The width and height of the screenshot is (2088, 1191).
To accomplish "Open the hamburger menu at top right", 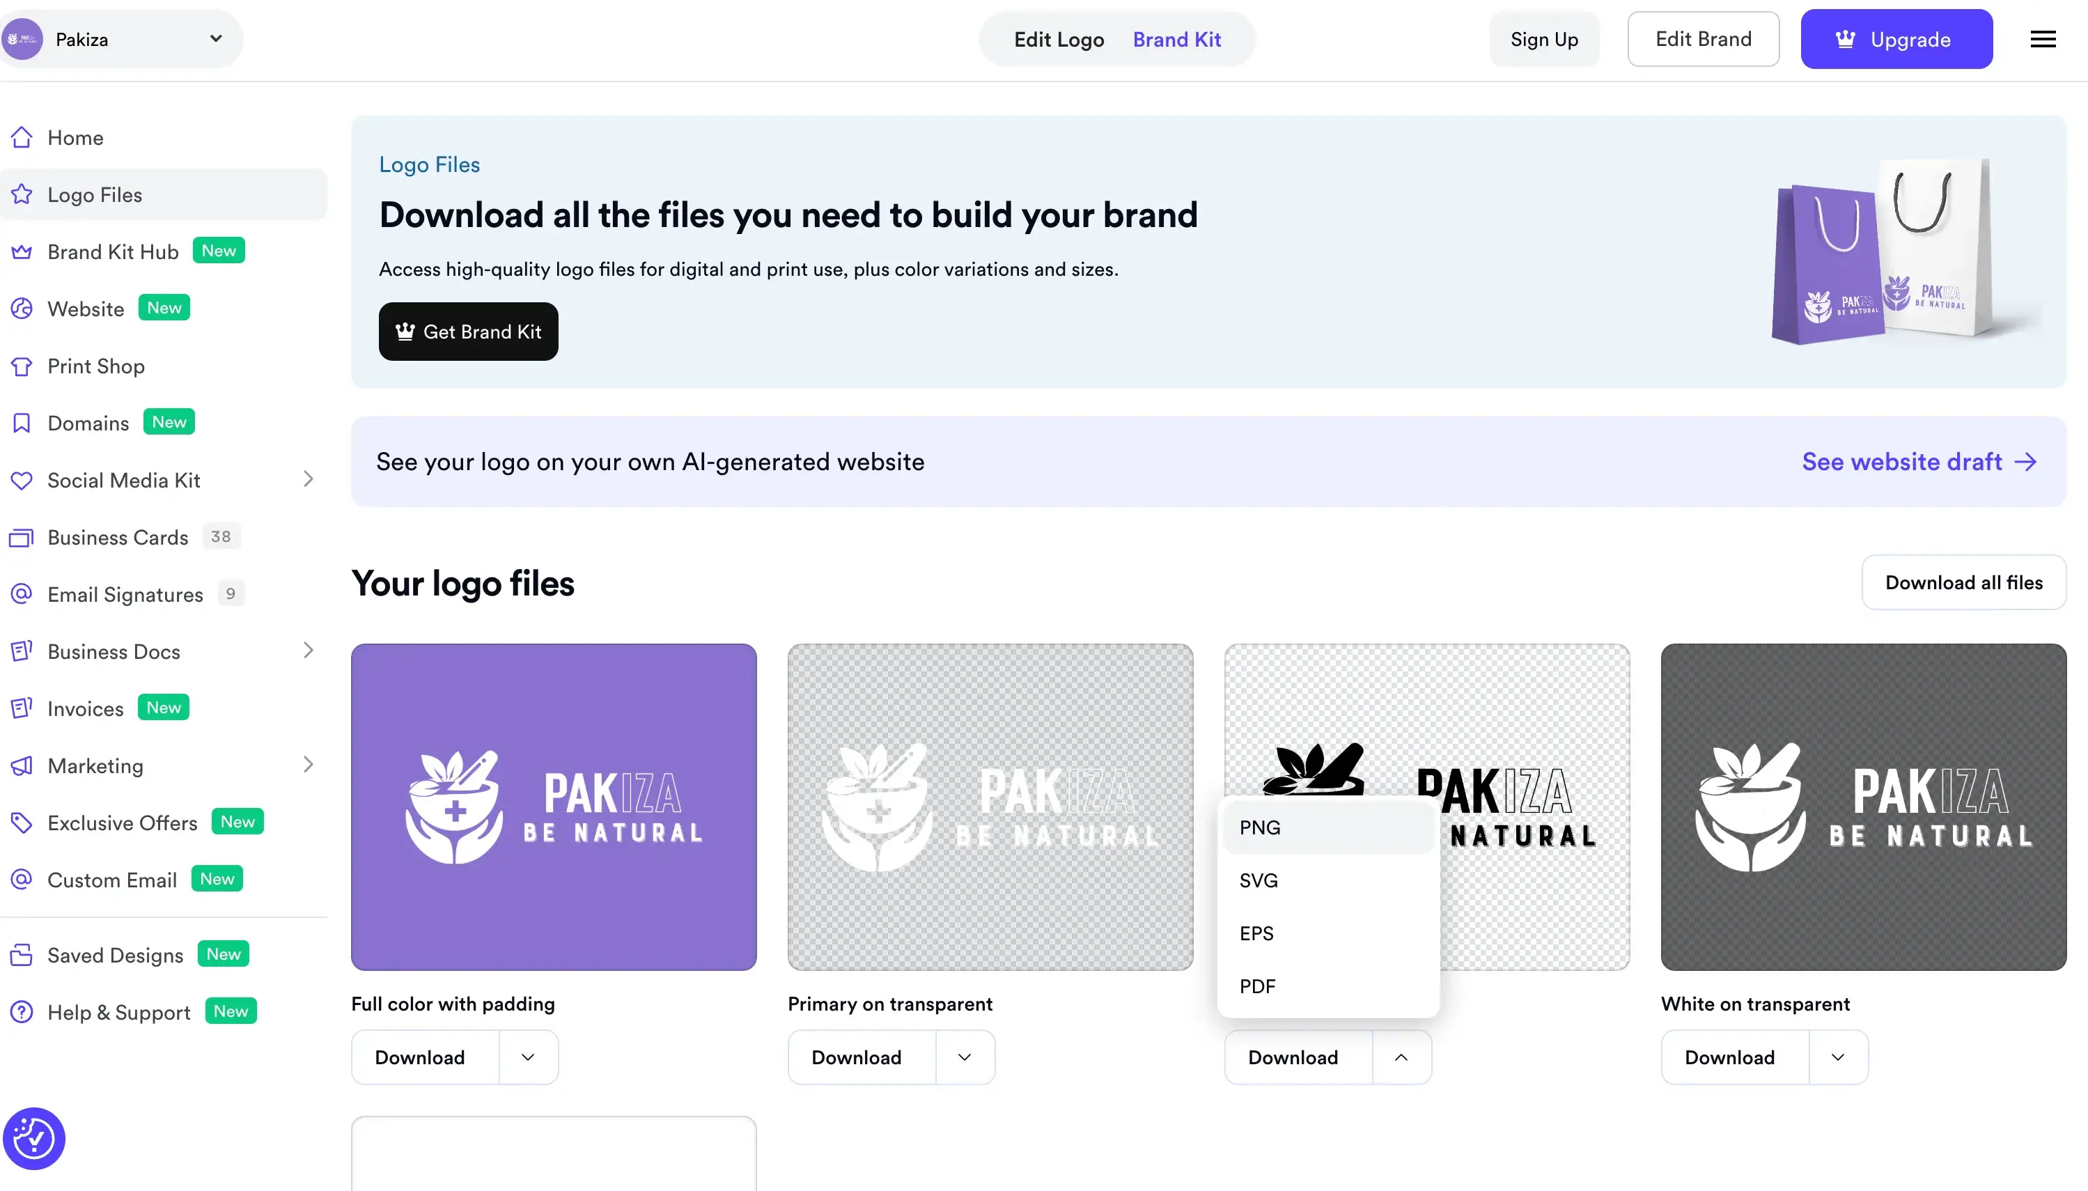I will (2042, 39).
